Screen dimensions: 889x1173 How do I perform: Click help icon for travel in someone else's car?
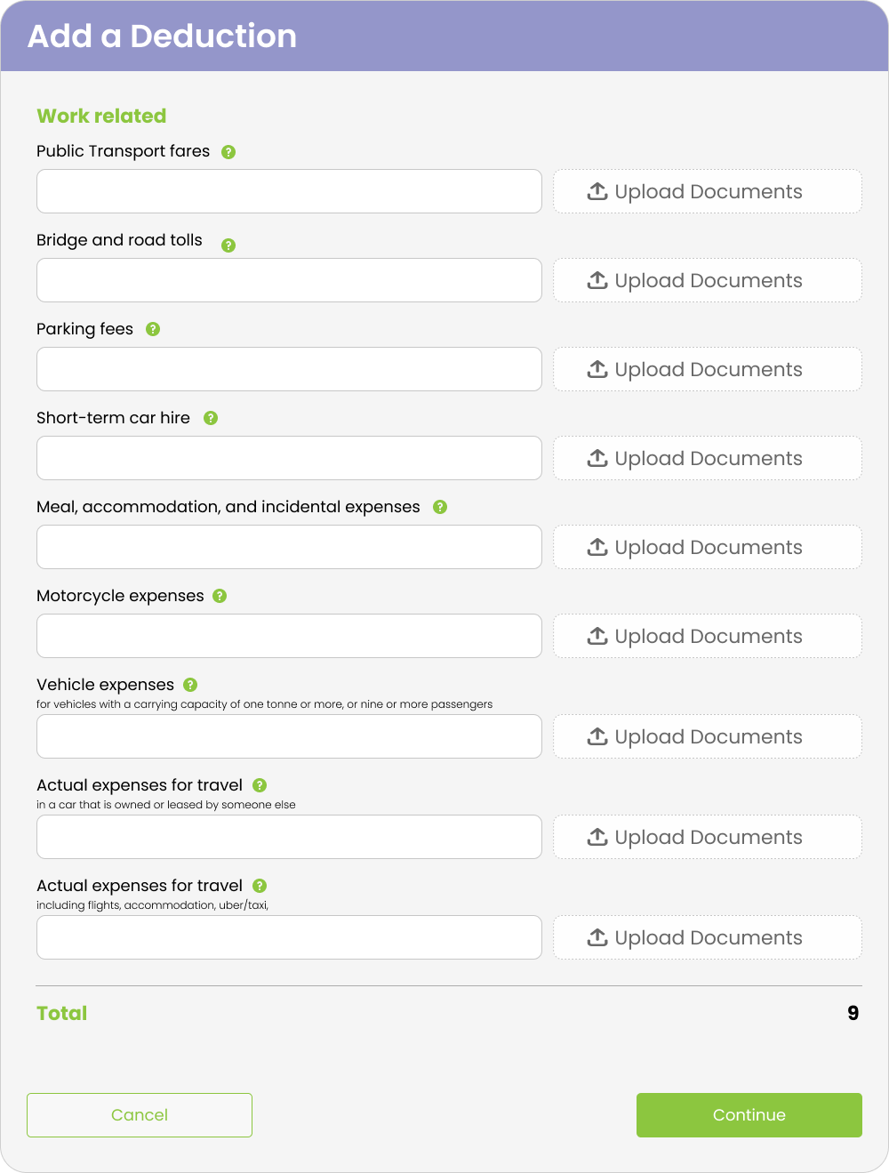click(x=260, y=785)
